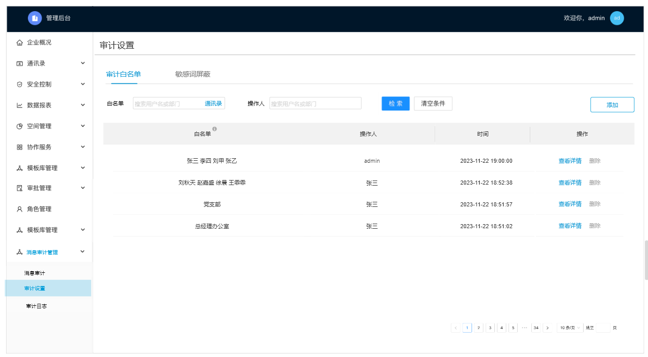Click the 通讯录 link in whitelist field
648x357 pixels.
click(x=213, y=103)
